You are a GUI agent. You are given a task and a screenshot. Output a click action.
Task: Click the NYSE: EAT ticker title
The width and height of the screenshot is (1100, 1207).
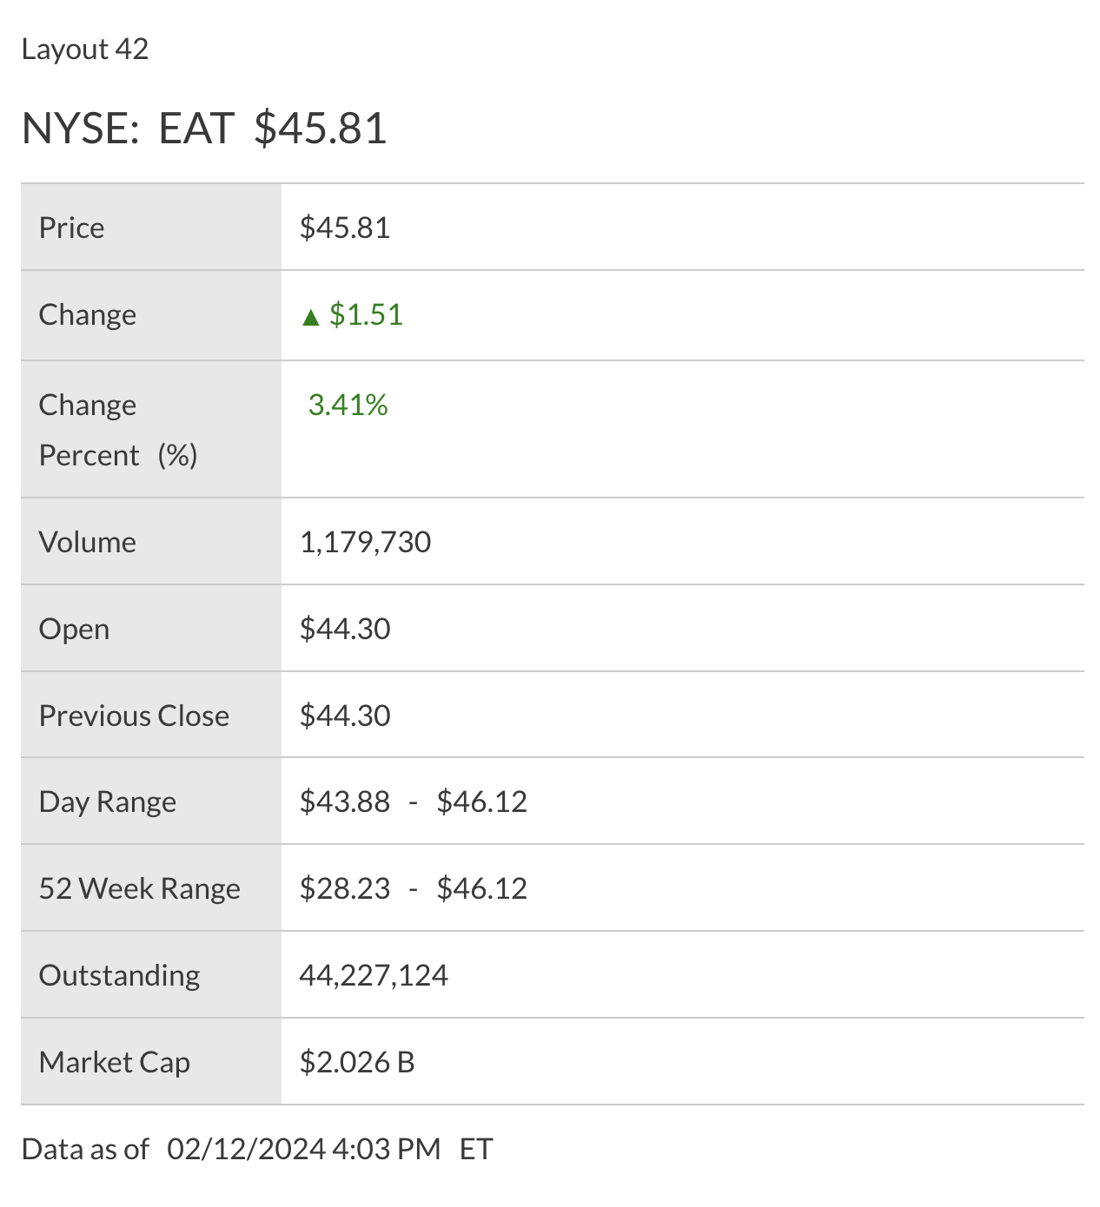click(127, 129)
